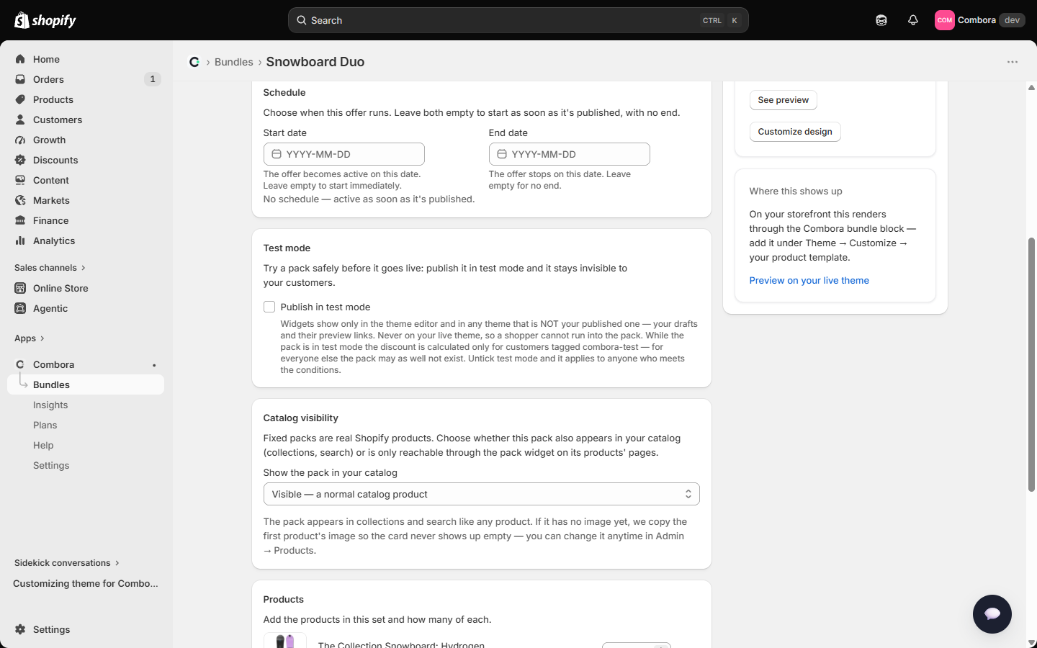Expand the Apps section
Image resolution: width=1037 pixels, height=648 pixels.
[x=30, y=338]
